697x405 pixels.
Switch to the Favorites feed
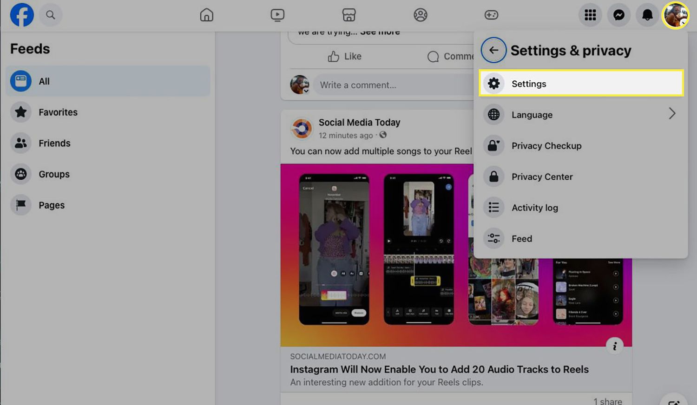click(x=58, y=112)
